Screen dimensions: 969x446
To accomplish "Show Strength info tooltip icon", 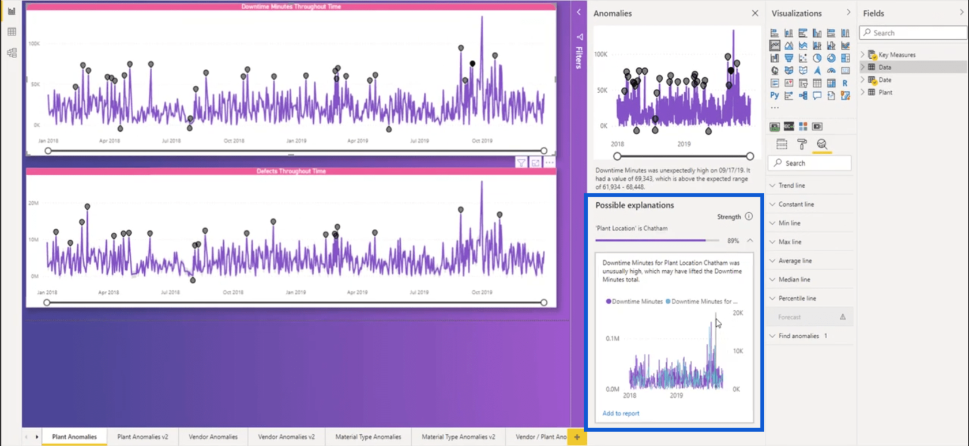I will point(749,217).
